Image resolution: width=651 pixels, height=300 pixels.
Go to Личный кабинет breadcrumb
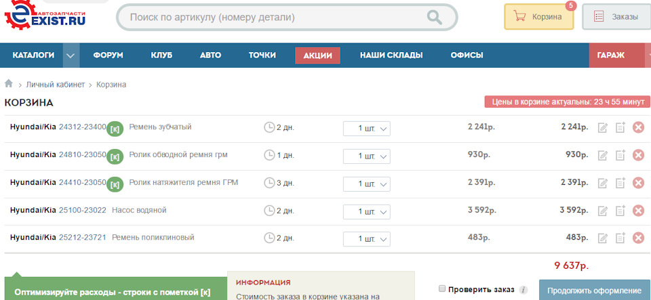point(55,85)
